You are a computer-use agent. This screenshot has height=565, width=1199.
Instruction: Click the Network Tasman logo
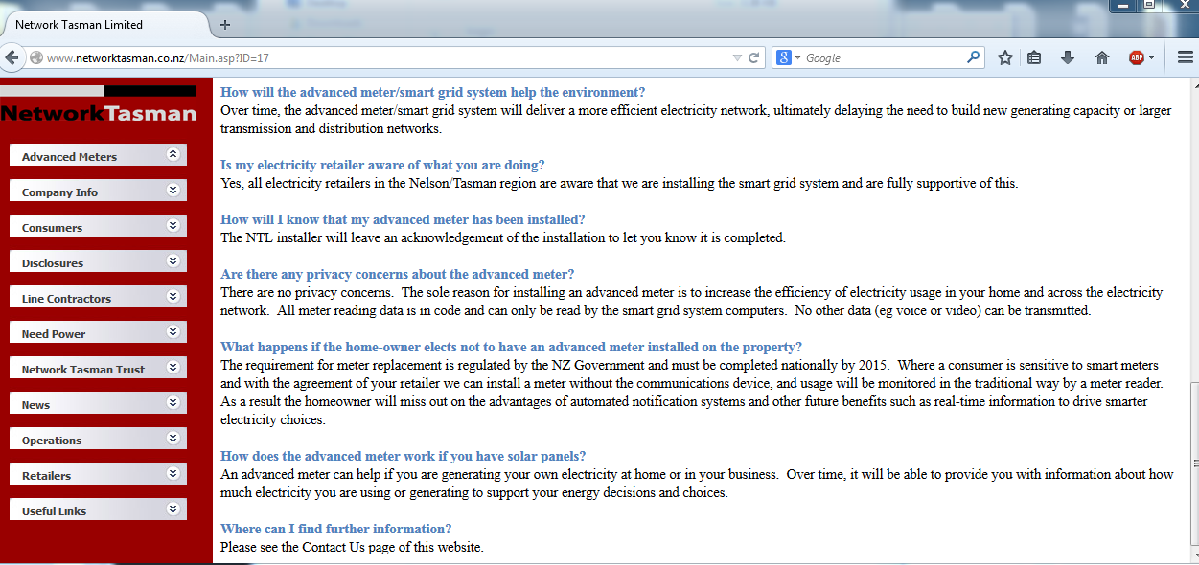98,107
